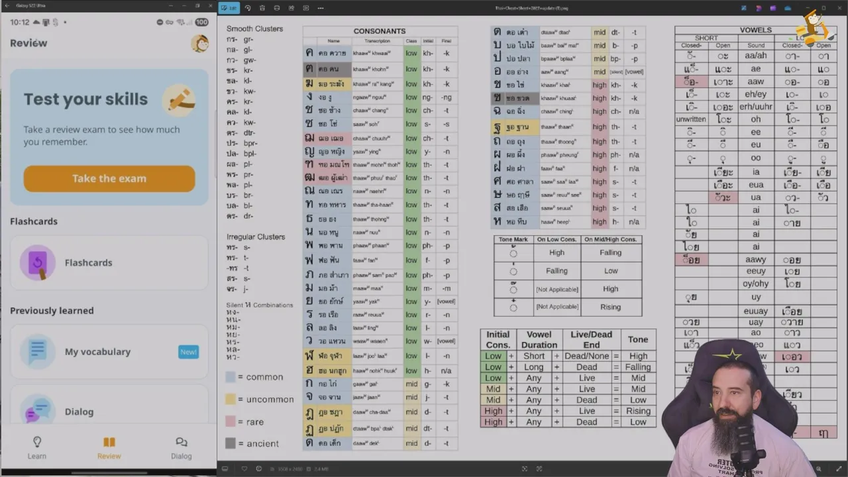
Task: Click the Tone header in tone rules table
Action: 638,339
